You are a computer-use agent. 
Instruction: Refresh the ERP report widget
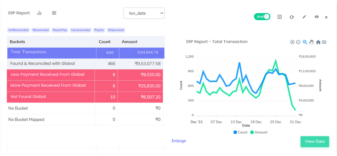pyautogui.click(x=292, y=17)
